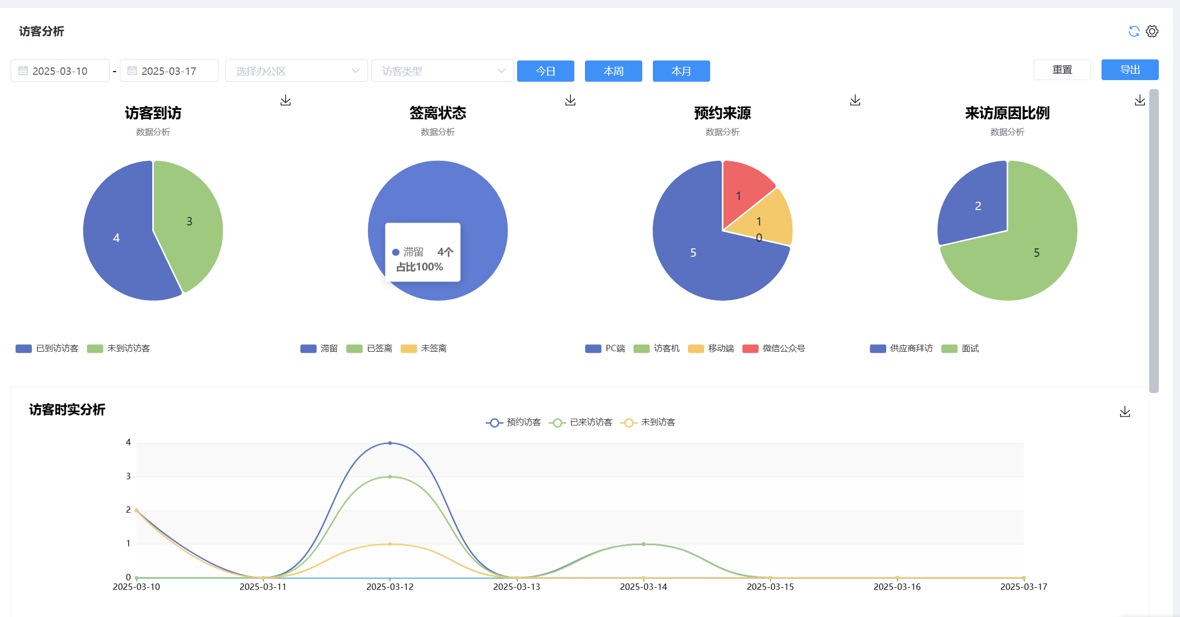
Task: Download the 预约来源 chart
Action: (x=855, y=100)
